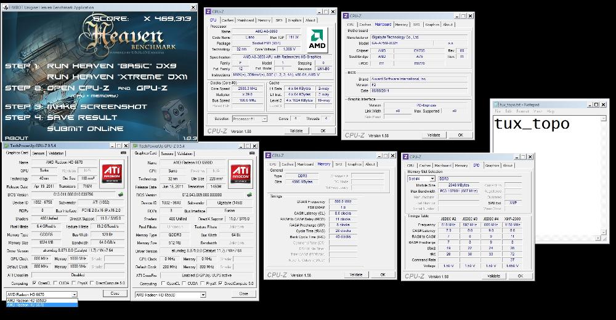
Task: Click Close button in the HD 6550D GPU-Z window
Action: click(x=243, y=294)
